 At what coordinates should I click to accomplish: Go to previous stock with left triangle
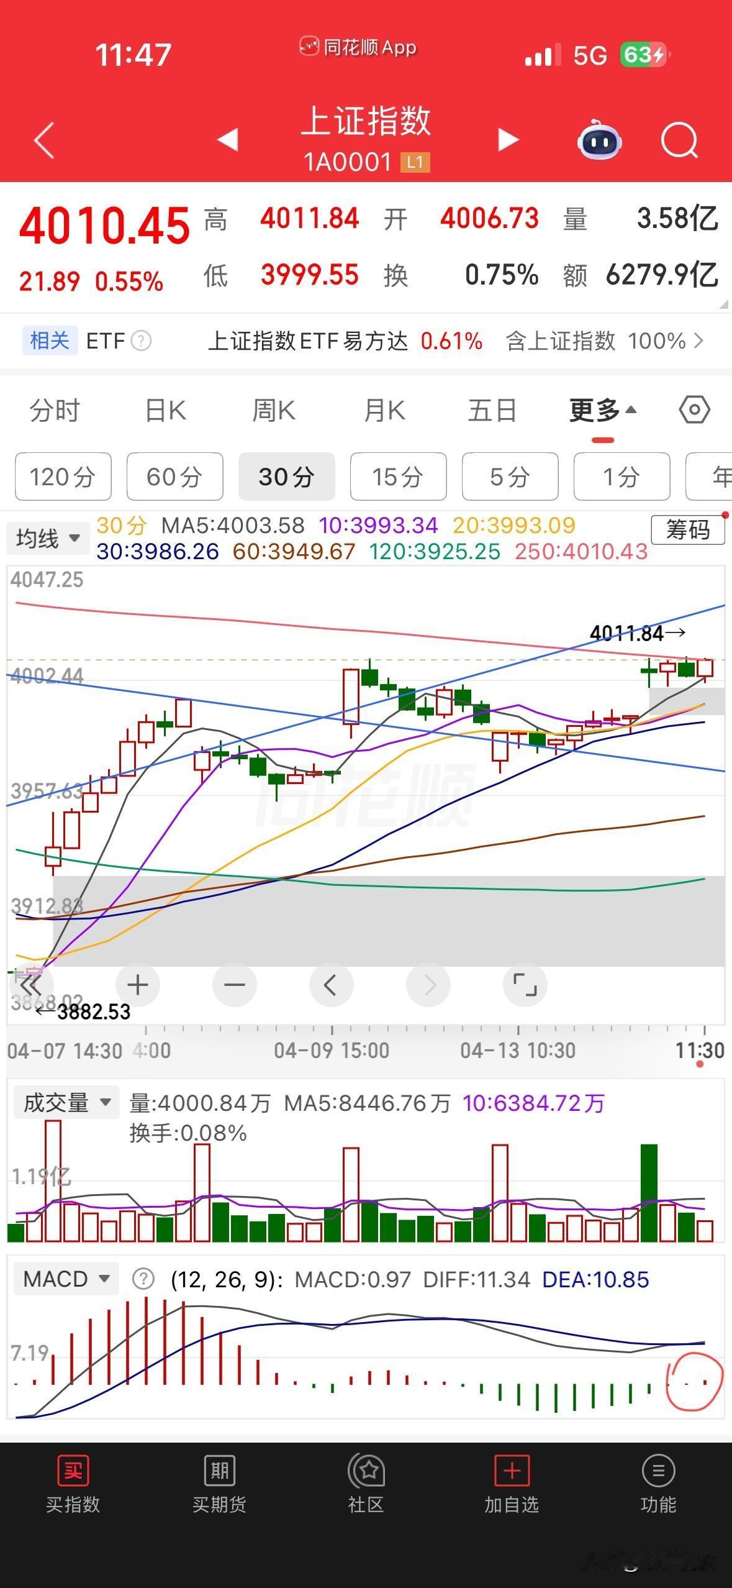(x=228, y=139)
